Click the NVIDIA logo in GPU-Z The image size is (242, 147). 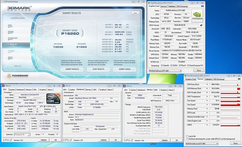click(x=197, y=16)
